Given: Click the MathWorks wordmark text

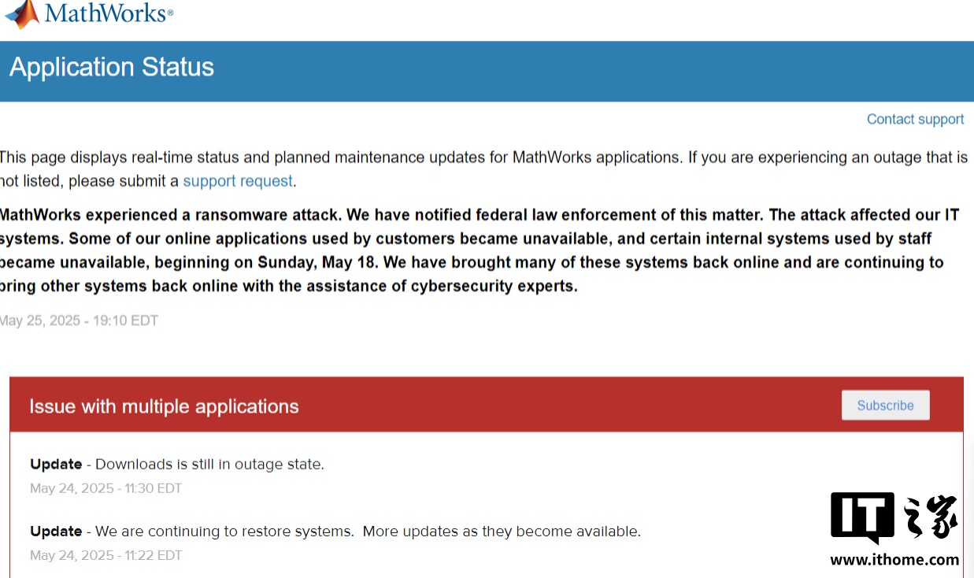Looking at the screenshot, I should [x=109, y=13].
